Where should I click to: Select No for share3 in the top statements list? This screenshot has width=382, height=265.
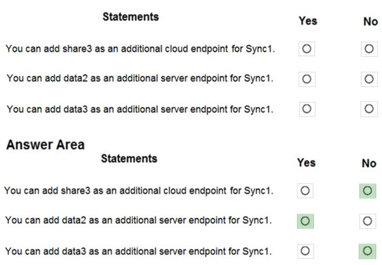tap(369, 49)
